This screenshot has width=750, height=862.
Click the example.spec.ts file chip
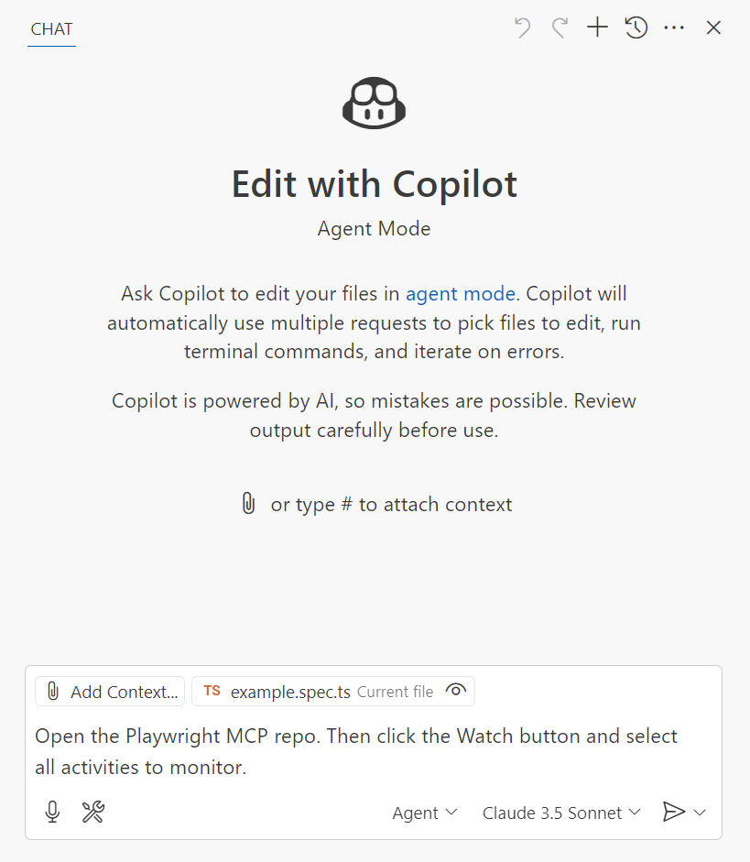290,692
